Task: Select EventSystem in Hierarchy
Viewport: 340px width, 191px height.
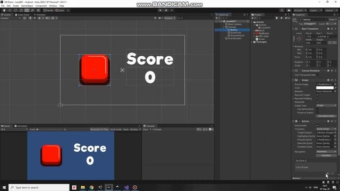Action: click(235, 38)
